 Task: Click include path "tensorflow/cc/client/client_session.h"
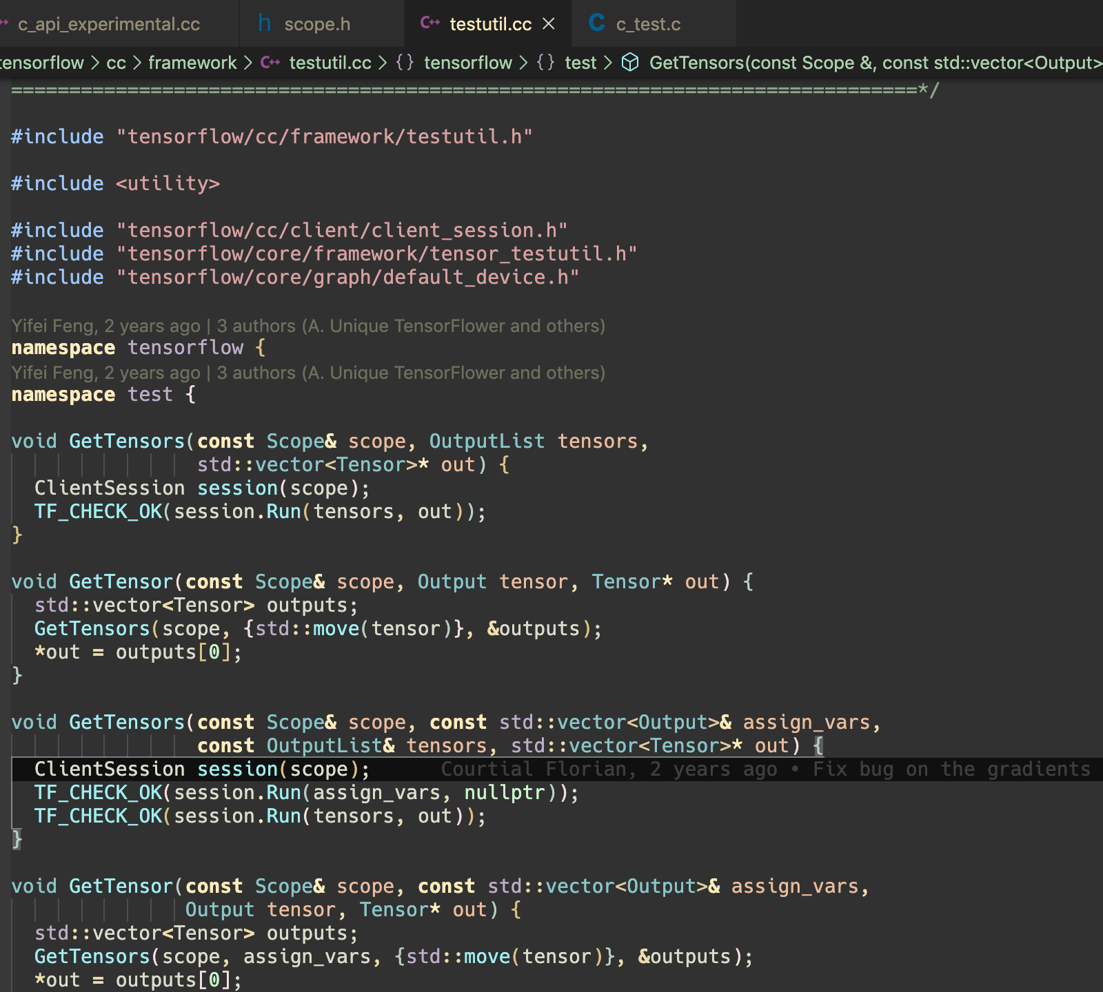(x=341, y=230)
